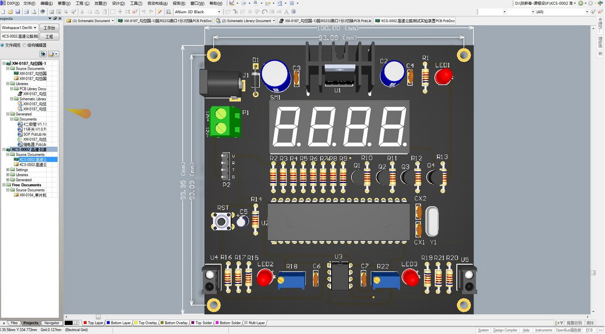Screen dimensions: 605x334
Task: Close the Projects panel
Action: pos(60,18)
